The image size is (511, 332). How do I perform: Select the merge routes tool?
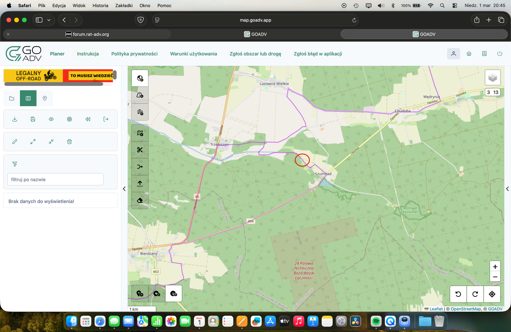click(x=140, y=167)
